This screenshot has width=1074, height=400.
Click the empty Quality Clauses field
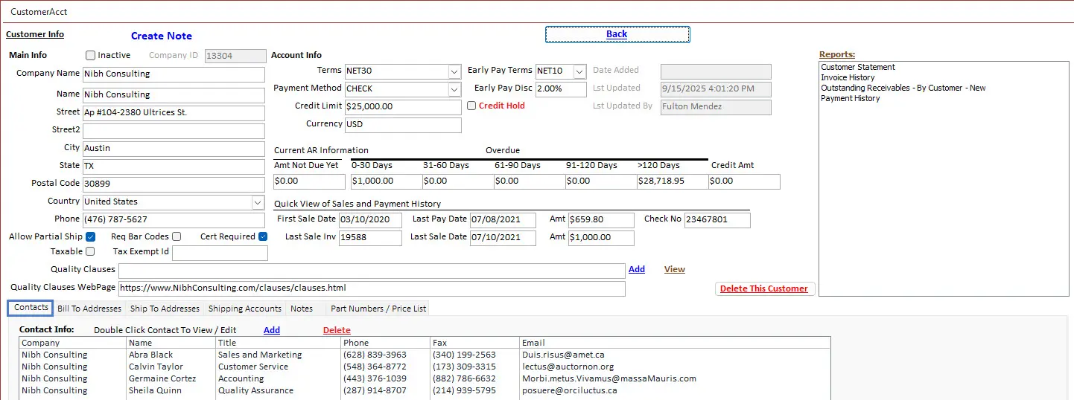(x=372, y=271)
